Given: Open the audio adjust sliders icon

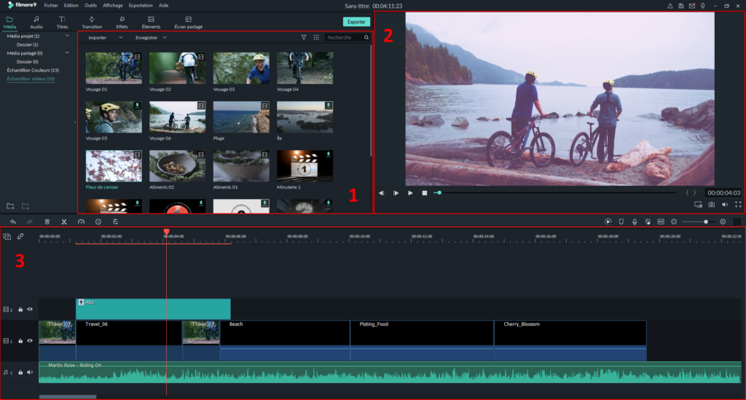Looking at the screenshot, I should pyautogui.click(x=115, y=221).
